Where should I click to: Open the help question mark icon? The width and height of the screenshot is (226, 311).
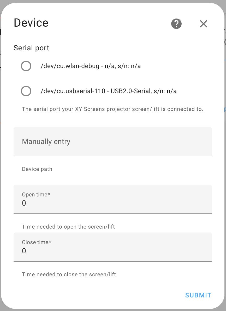176,24
